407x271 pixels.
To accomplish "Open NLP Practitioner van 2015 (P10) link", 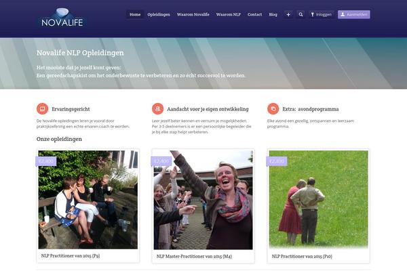I will click(x=302, y=256).
